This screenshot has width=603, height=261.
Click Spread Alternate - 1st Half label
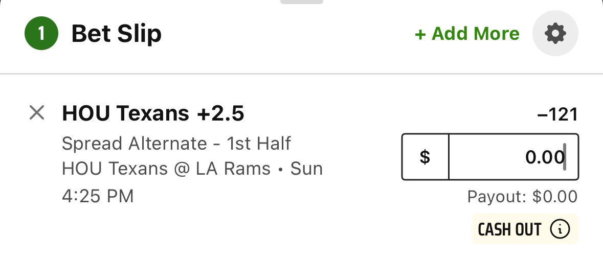(176, 144)
